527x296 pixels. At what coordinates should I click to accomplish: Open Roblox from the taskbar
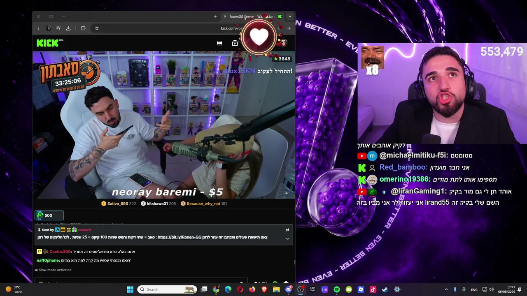click(x=361, y=289)
